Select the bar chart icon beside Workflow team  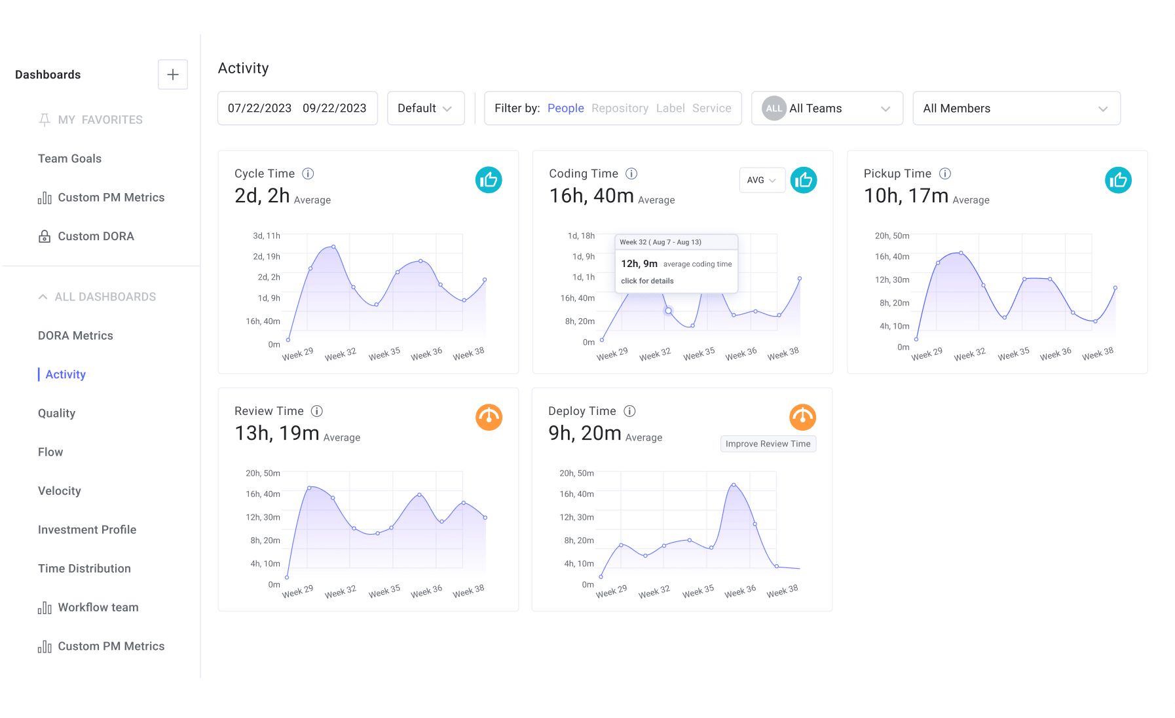click(44, 607)
